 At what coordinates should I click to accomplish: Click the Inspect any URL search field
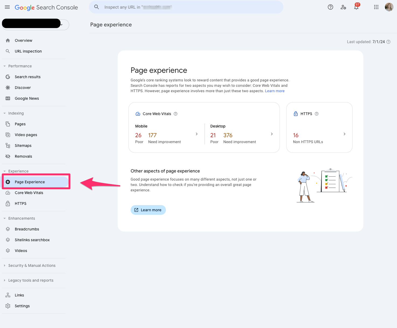click(186, 7)
